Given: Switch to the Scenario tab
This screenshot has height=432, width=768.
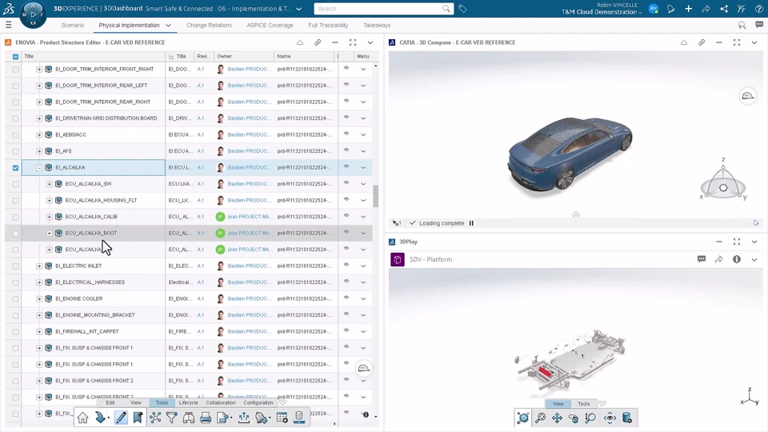Looking at the screenshot, I should pyautogui.click(x=73, y=25).
